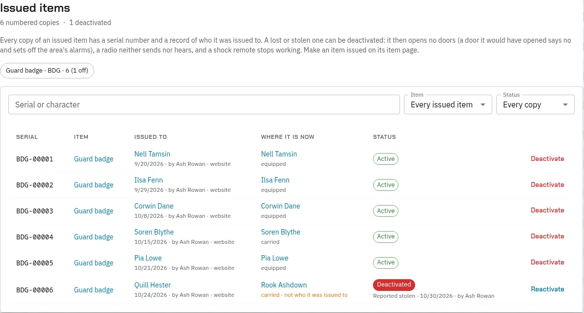
Task: Deactivate badge BDG-00005
Action: (x=547, y=262)
